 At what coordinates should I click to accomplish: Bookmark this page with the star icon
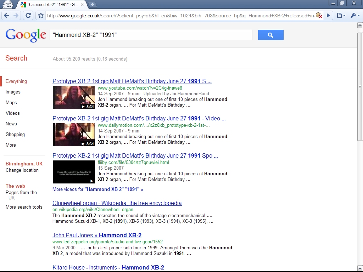[x=41, y=16]
